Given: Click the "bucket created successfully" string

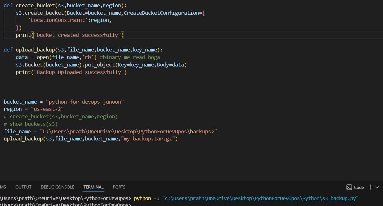Looking at the screenshot, I should click(77, 35).
